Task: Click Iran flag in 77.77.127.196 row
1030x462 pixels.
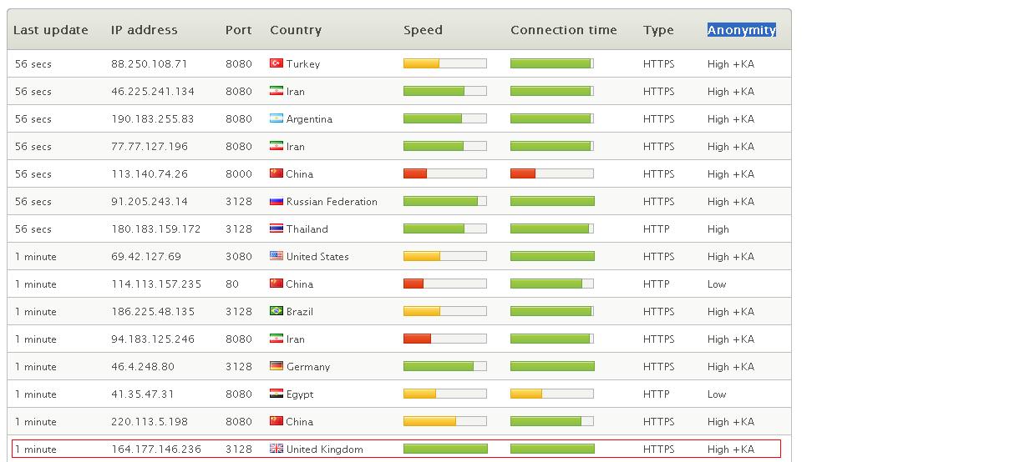Action: pyautogui.click(x=277, y=146)
